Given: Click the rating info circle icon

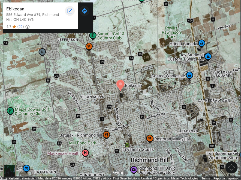Looking at the screenshot, I should 28,27.
